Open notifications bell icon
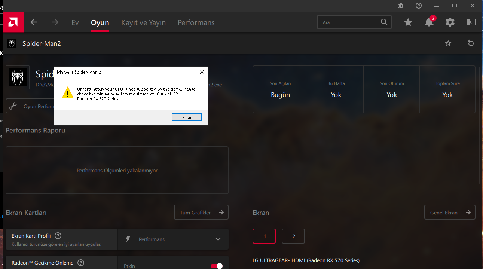Image resolution: width=483 pixels, height=269 pixels. (429, 22)
